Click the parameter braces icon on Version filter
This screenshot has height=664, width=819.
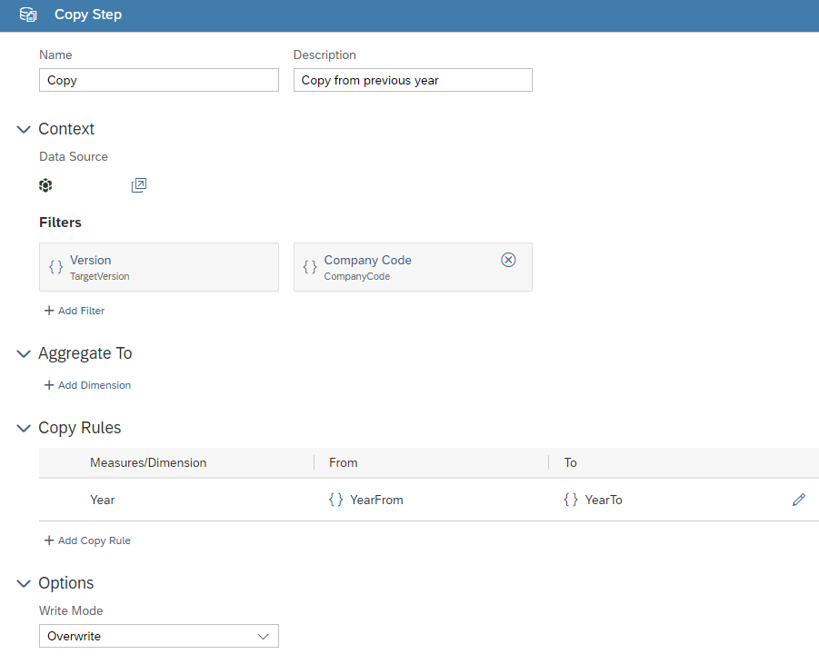click(55, 266)
